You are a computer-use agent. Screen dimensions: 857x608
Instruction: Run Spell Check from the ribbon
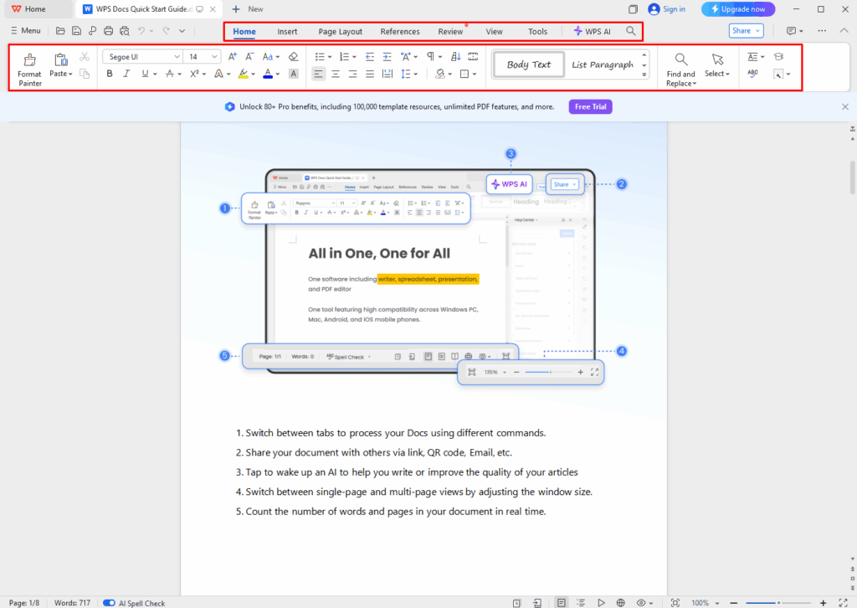[x=752, y=74]
